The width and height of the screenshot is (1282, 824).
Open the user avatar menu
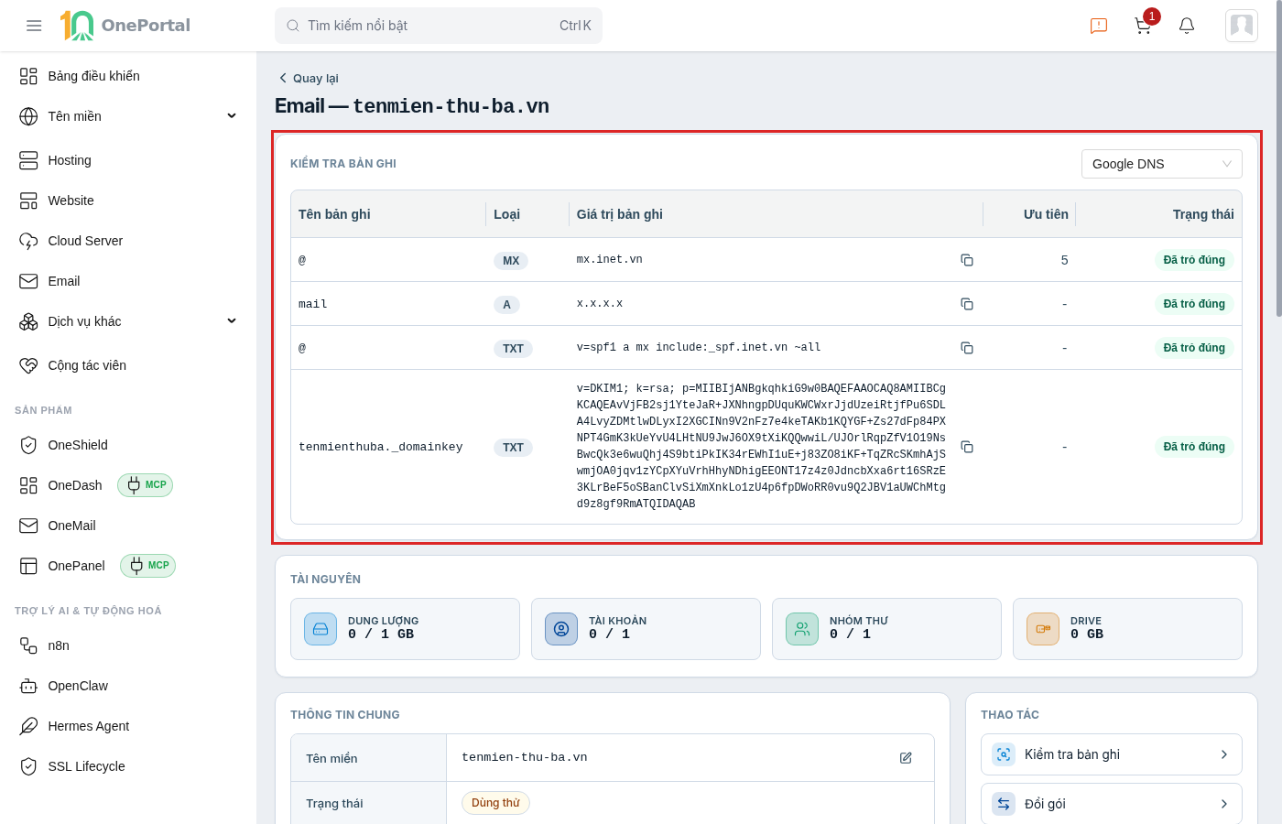1242,26
